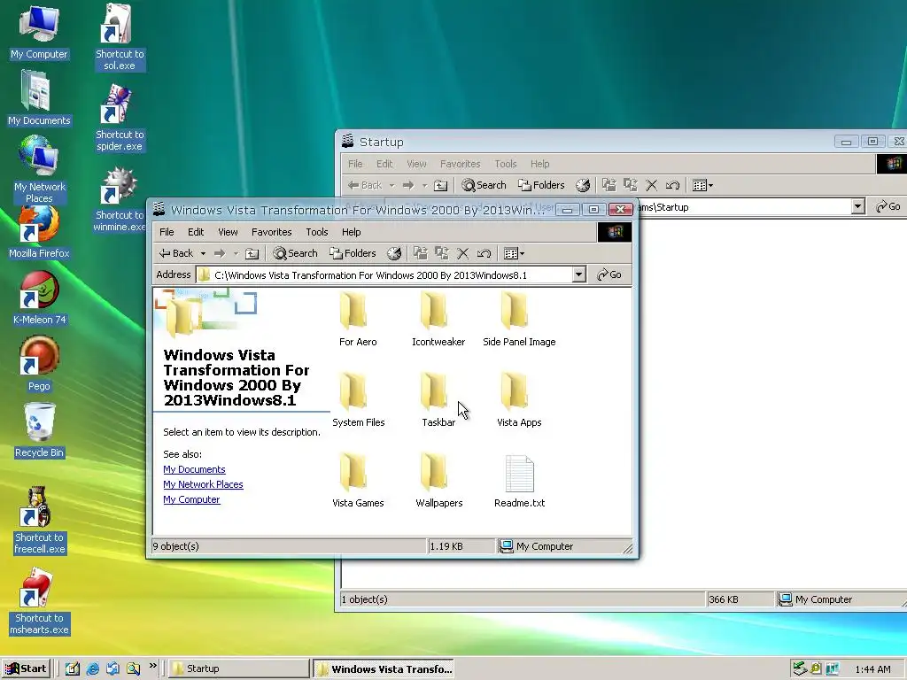Select the K-Meleon 74 desktop shortcut
The height and width of the screenshot is (680, 907).
click(39, 297)
